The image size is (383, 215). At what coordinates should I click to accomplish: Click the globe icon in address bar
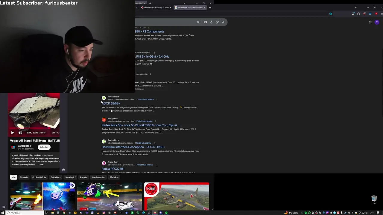tap(331, 14)
